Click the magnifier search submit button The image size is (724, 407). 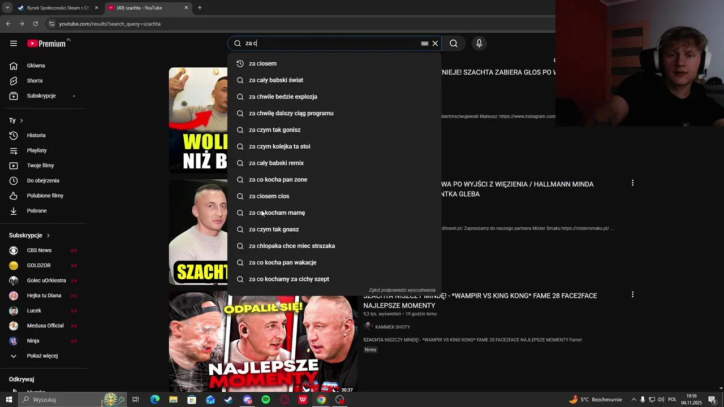coord(454,44)
